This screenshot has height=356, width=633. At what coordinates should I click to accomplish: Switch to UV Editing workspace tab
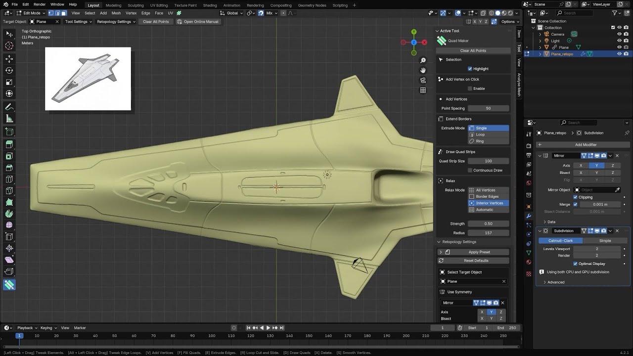coord(159,5)
